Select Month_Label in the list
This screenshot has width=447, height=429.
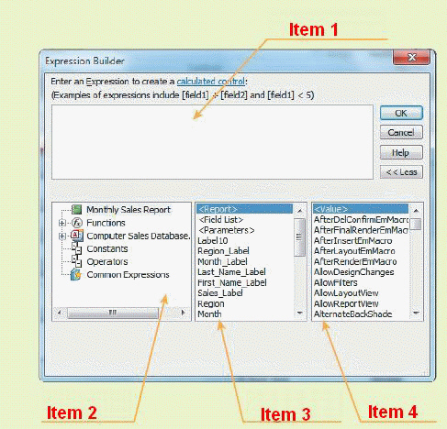(x=244, y=262)
